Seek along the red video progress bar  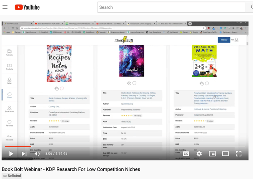pos(125,147)
